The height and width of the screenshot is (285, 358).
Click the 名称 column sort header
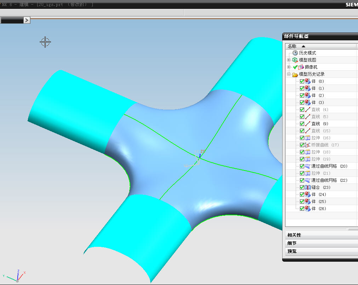[x=320, y=46]
